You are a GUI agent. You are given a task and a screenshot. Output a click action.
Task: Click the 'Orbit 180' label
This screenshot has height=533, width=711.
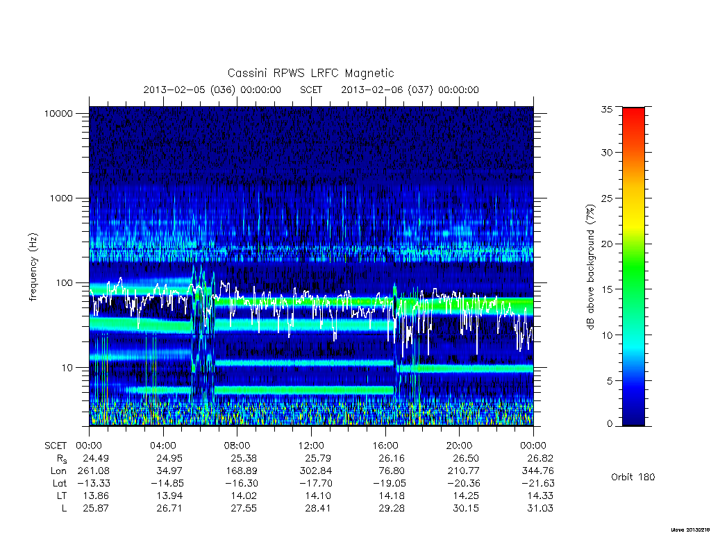633,477
